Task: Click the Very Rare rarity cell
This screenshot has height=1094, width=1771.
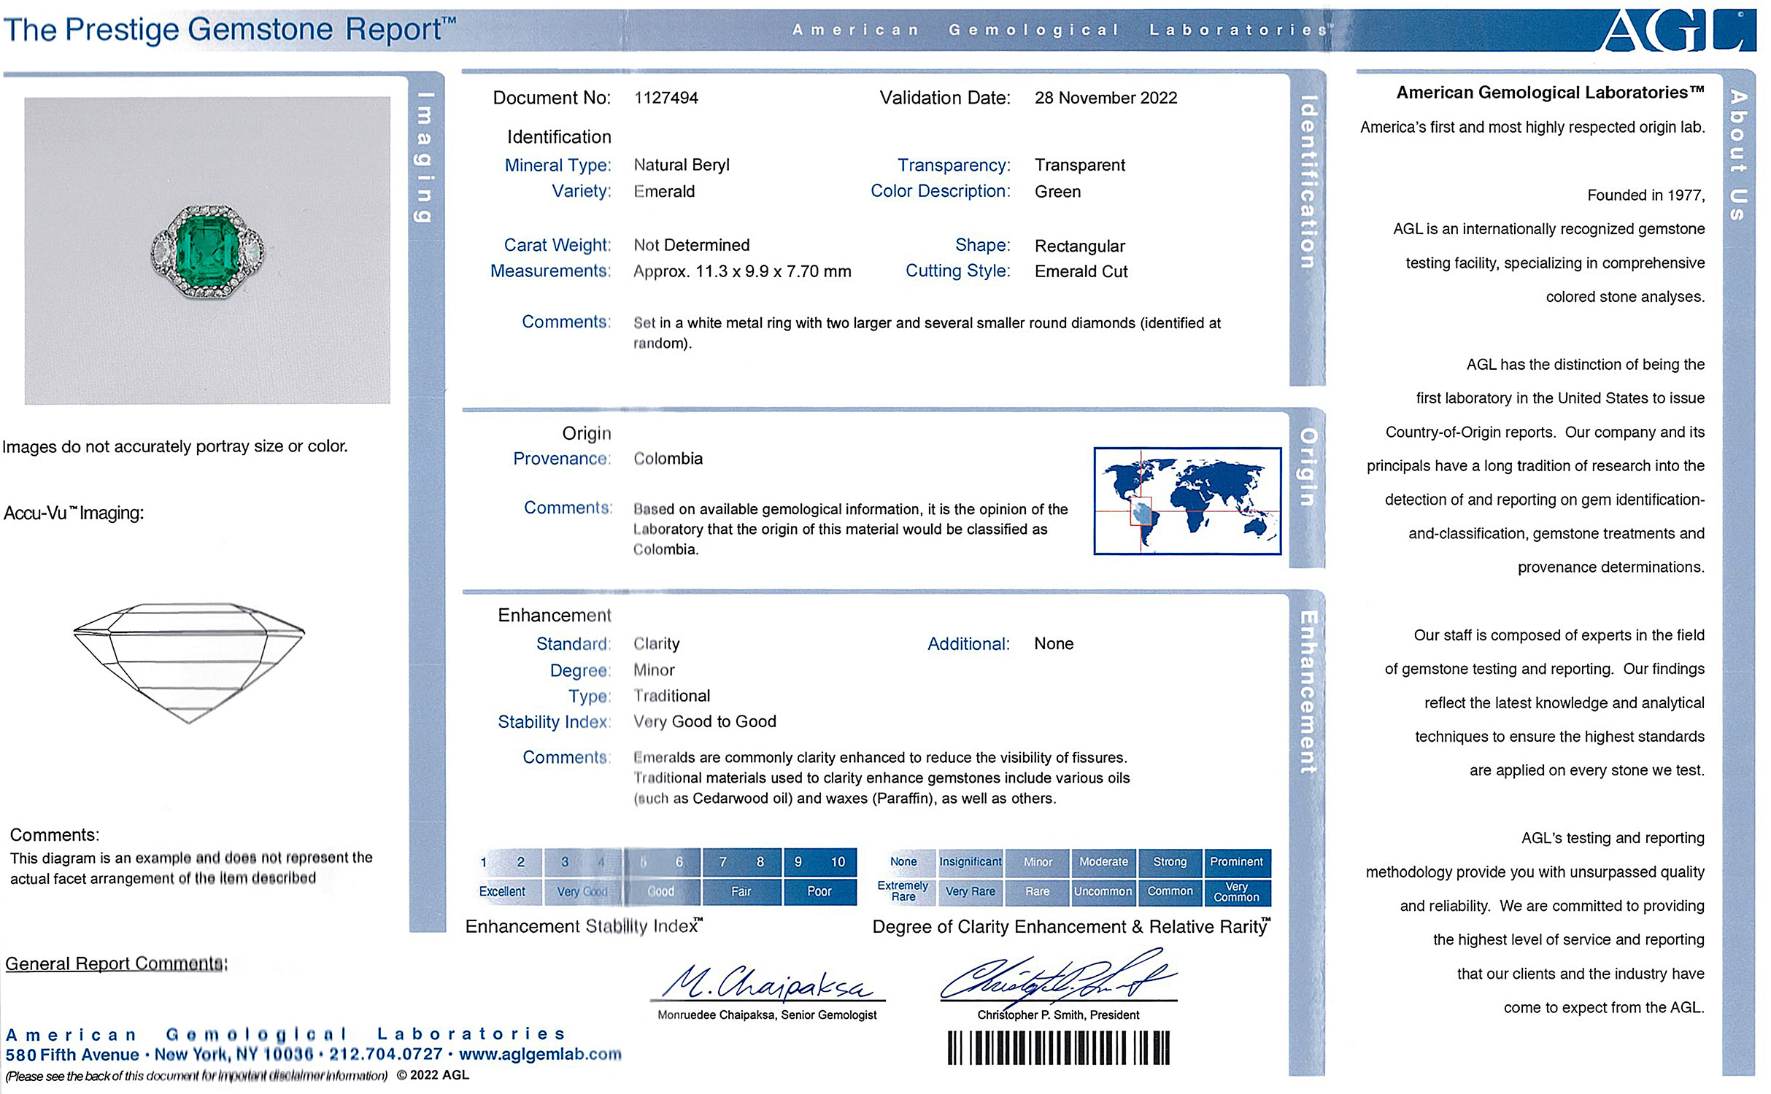Action: pyautogui.click(x=970, y=891)
